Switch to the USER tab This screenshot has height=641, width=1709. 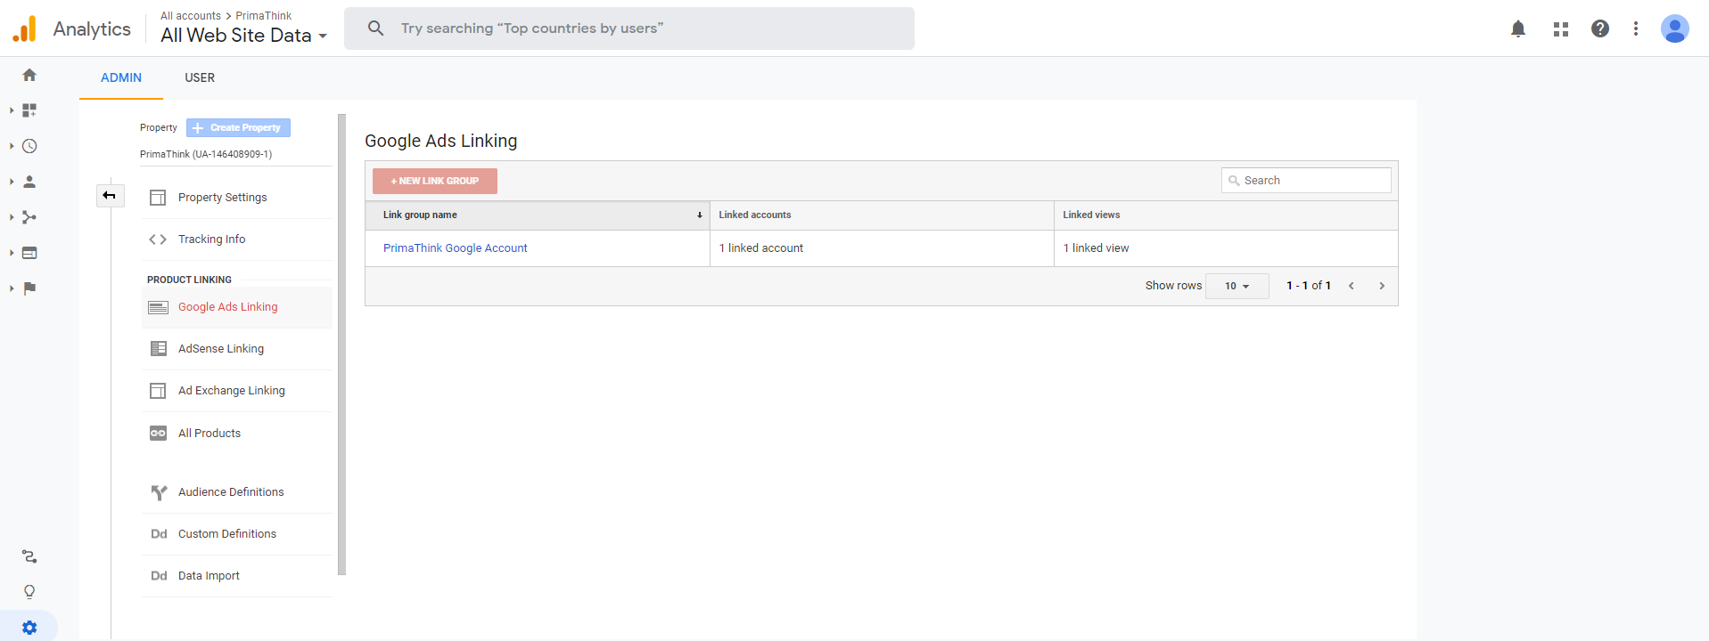[x=200, y=77]
